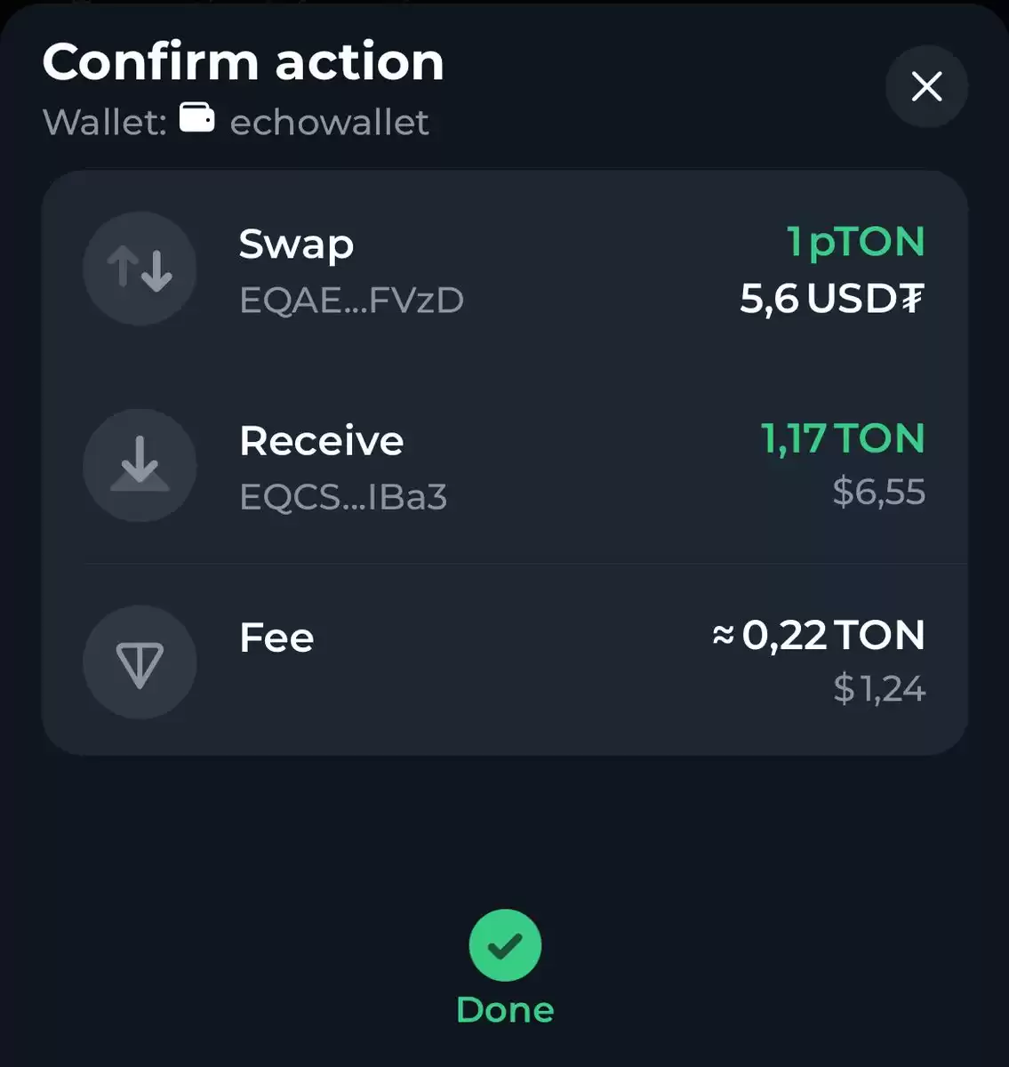1009x1067 pixels.
Task: Click the wallet icon next to echowallet
Action: (x=196, y=117)
